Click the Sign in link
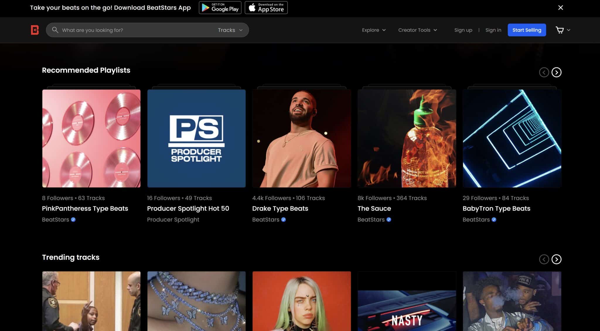 click(x=493, y=30)
